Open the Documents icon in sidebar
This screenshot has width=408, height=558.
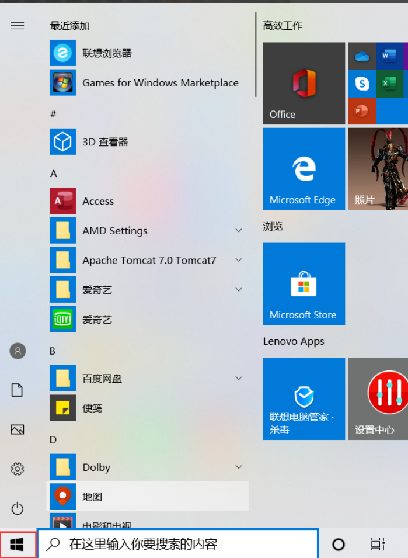(x=17, y=390)
